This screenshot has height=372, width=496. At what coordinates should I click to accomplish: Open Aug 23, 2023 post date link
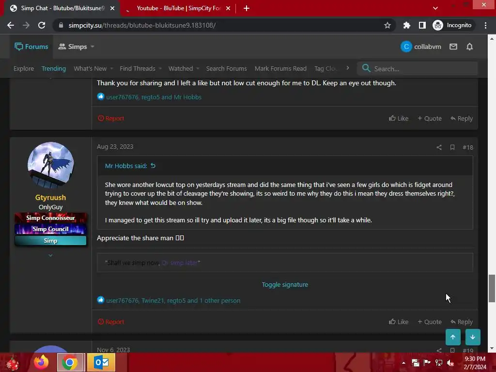[x=115, y=146]
